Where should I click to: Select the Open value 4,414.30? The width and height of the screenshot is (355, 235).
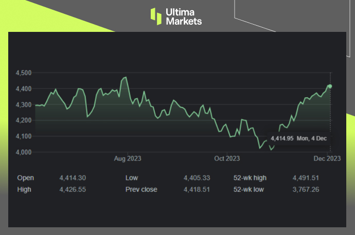(73, 178)
